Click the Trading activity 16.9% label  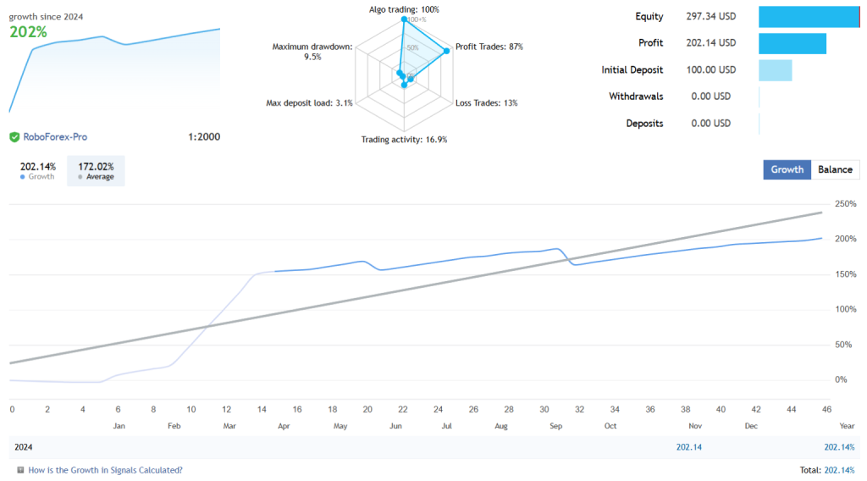404,140
